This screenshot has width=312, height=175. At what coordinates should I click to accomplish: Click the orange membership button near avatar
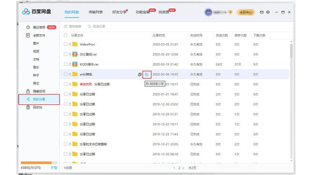(x=246, y=12)
